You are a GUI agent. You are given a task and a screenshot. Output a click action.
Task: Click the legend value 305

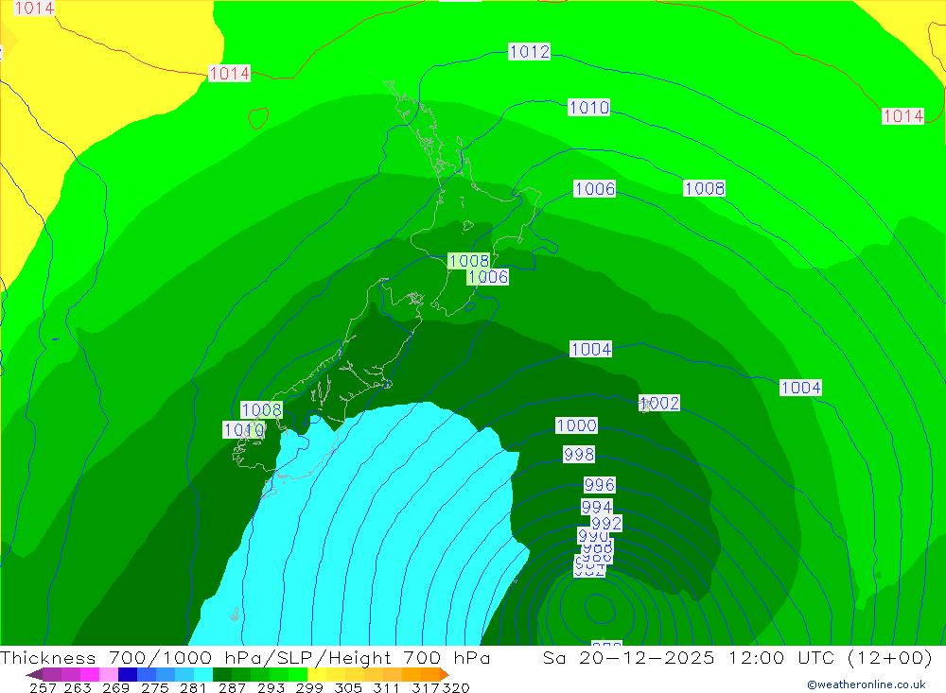pyautogui.click(x=348, y=688)
